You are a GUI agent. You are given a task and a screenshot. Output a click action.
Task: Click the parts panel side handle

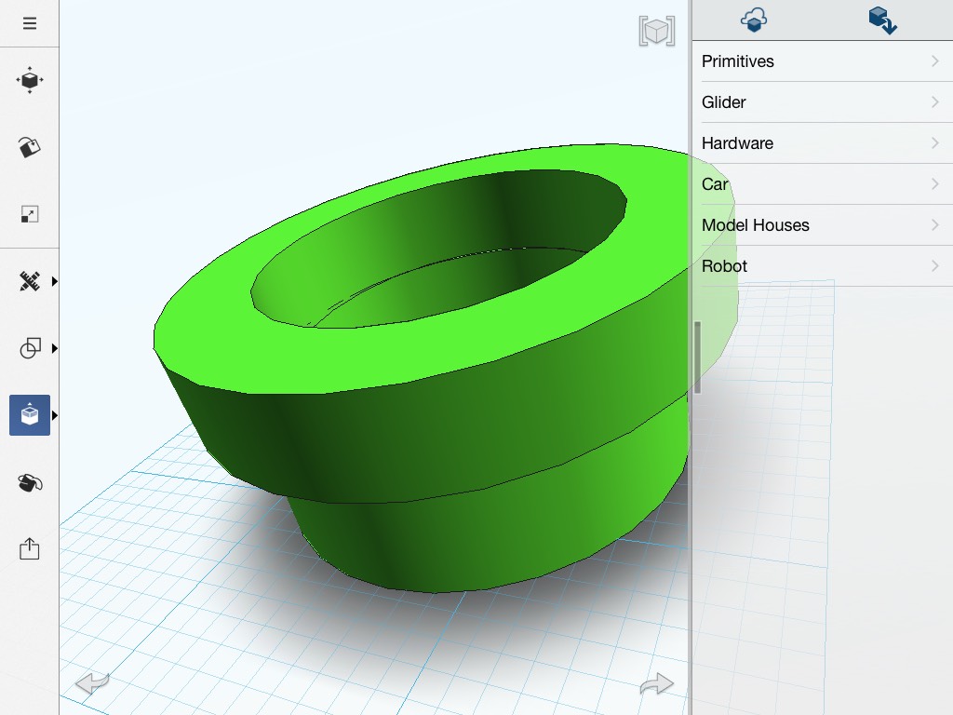pyautogui.click(x=698, y=357)
